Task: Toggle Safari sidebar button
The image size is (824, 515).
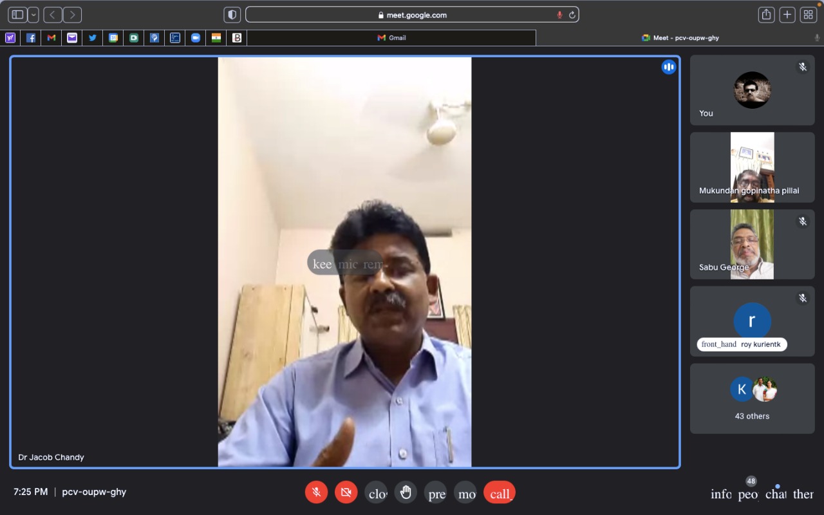Action: (17, 15)
